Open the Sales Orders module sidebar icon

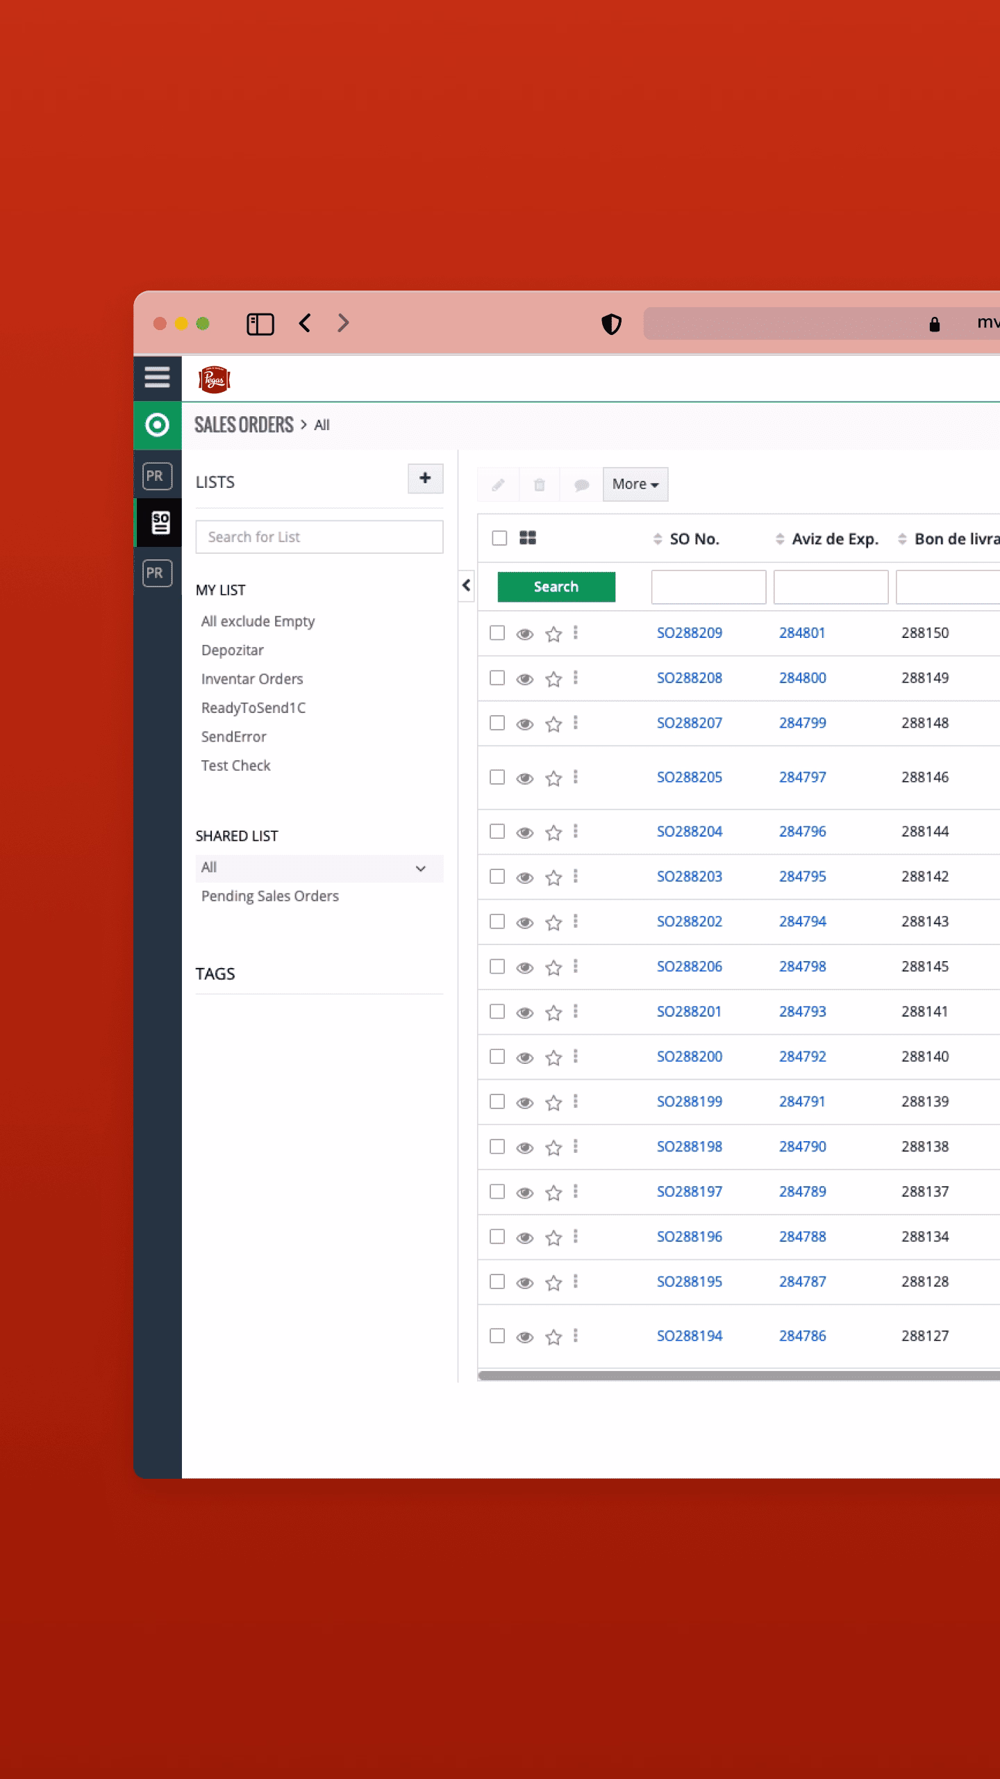160,523
